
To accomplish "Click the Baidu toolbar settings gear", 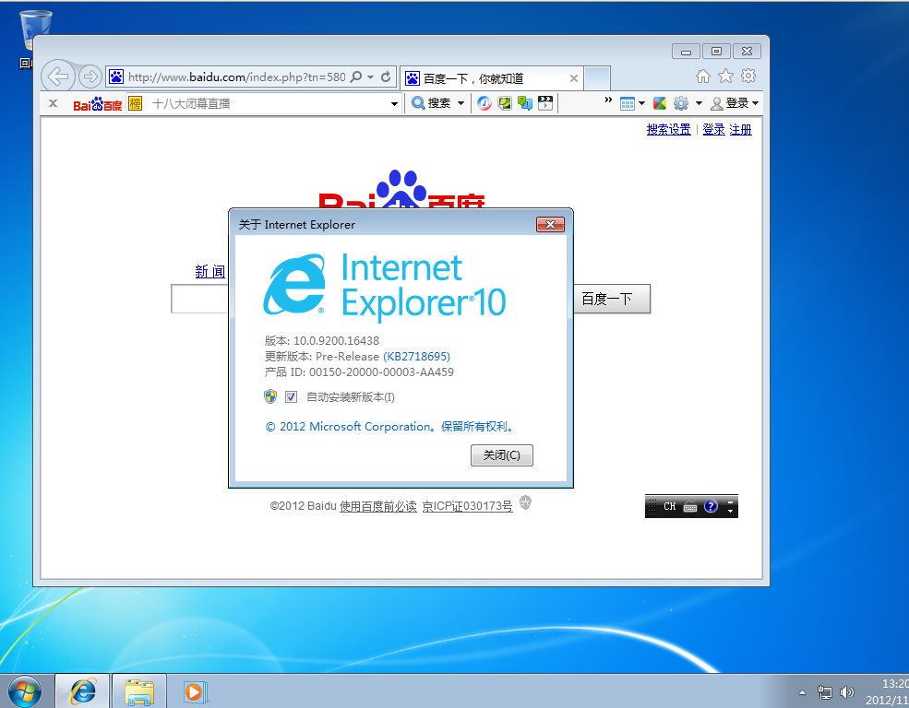I will click(680, 103).
